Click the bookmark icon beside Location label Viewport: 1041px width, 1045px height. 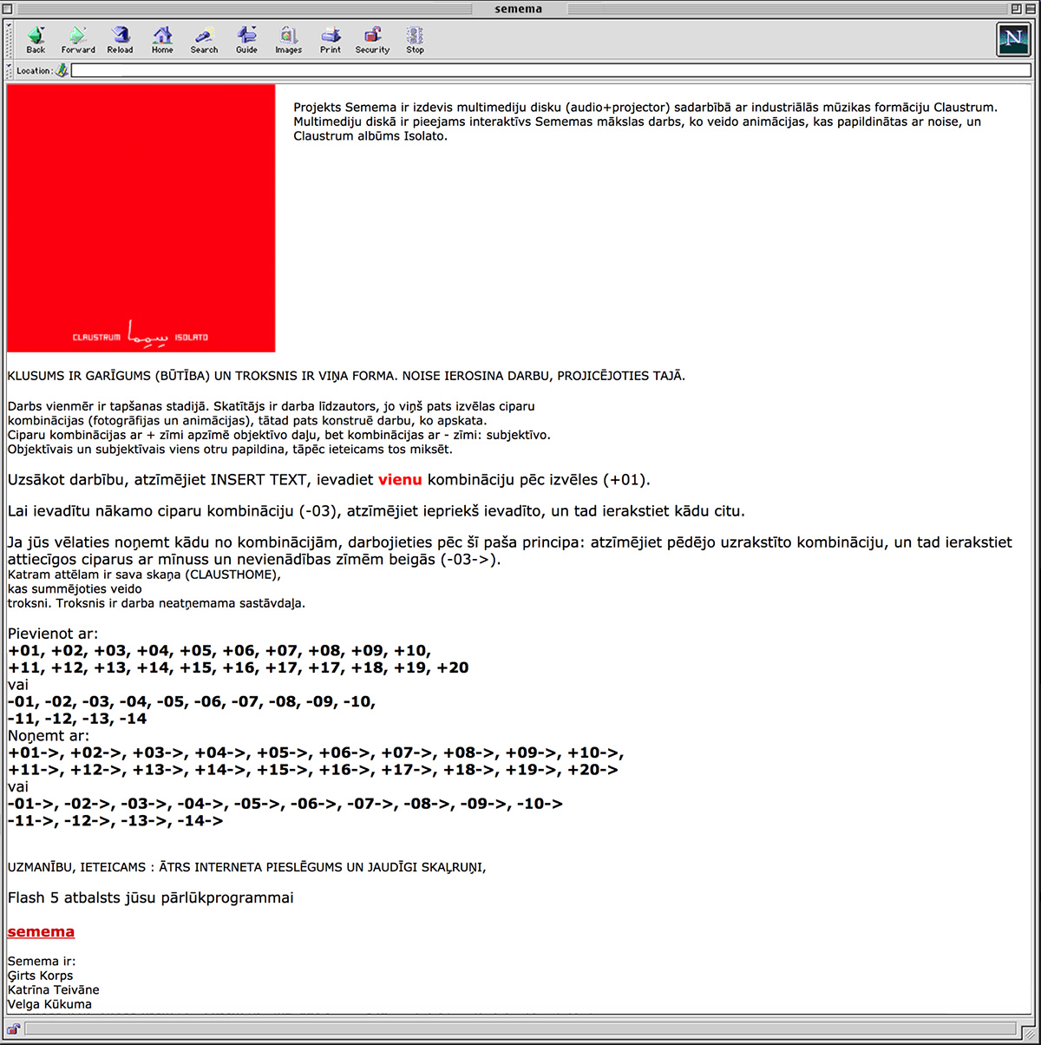coord(62,70)
